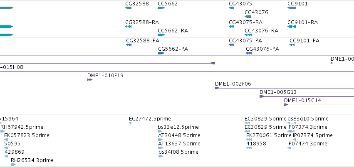Open the bs33e12.5prime EST label

tap(178, 127)
